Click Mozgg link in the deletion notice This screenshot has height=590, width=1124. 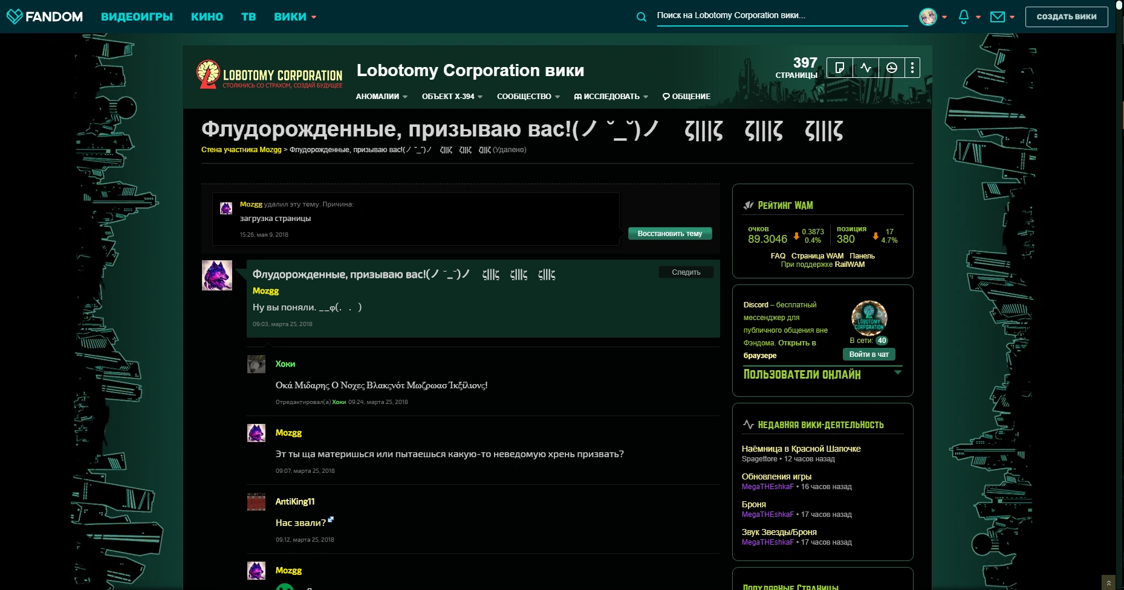point(251,205)
